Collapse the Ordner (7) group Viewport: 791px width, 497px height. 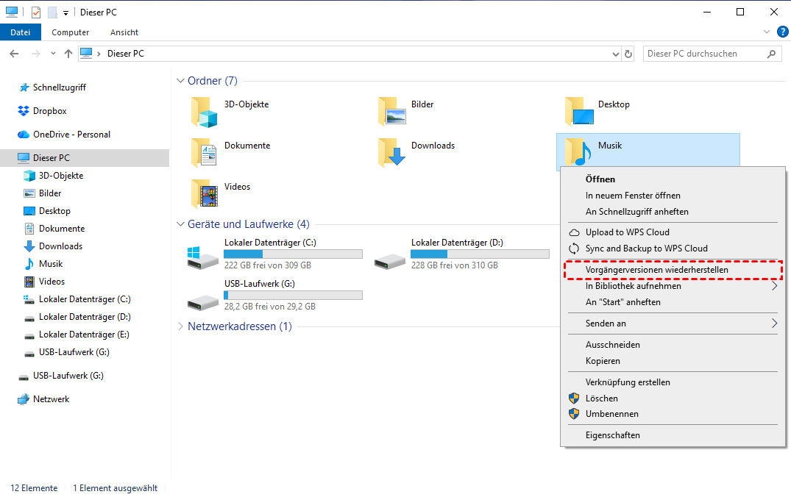pos(181,81)
